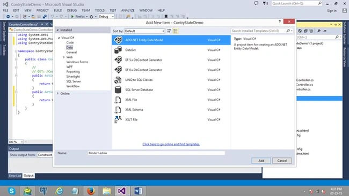The height and width of the screenshot is (196, 349).
Task: Select the XML Schema template
Action: (x=171, y=110)
